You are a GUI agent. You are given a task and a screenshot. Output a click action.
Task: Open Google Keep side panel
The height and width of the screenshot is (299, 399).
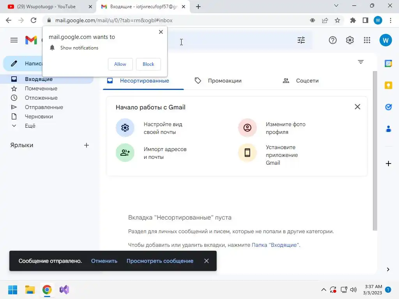tap(388, 85)
